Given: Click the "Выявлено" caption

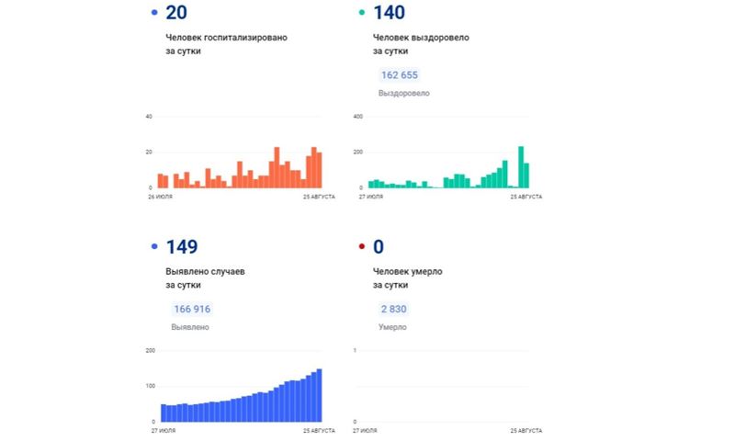Looking at the screenshot, I should pos(190,327).
